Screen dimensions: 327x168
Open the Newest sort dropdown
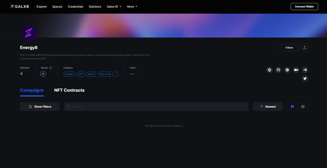[268, 107]
